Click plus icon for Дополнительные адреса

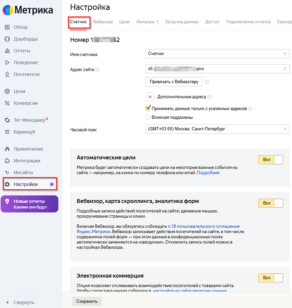150,97
